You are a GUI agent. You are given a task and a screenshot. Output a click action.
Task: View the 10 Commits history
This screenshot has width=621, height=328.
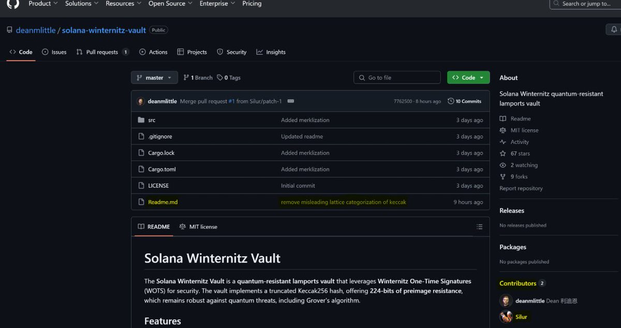pos(465,101)
